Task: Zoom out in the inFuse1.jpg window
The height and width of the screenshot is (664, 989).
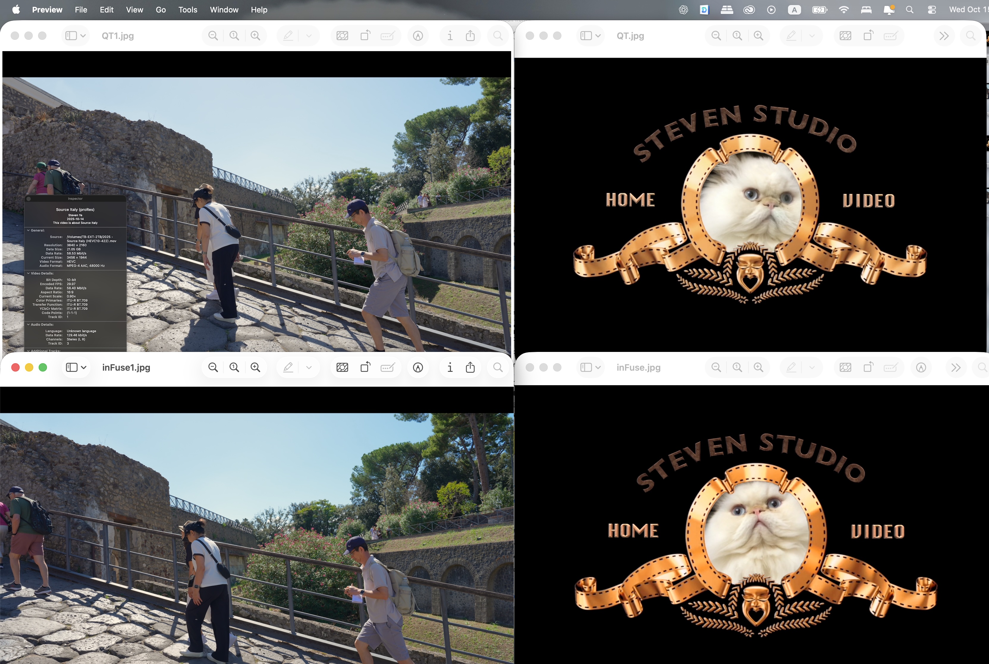Action: pos(213,368)
